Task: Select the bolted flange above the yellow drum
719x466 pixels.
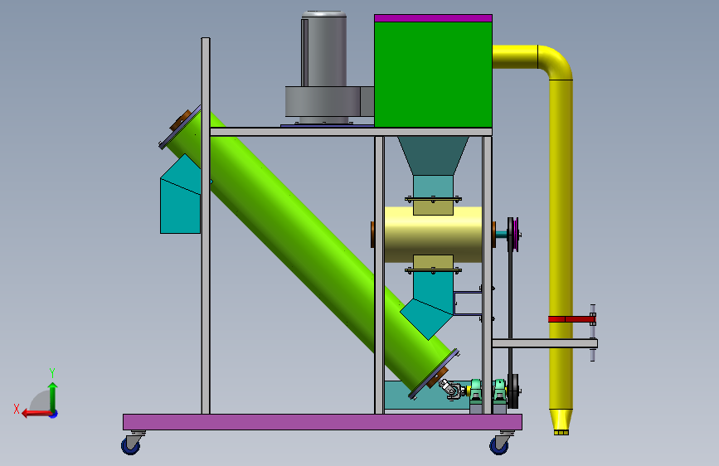Action: coord(434,200)
